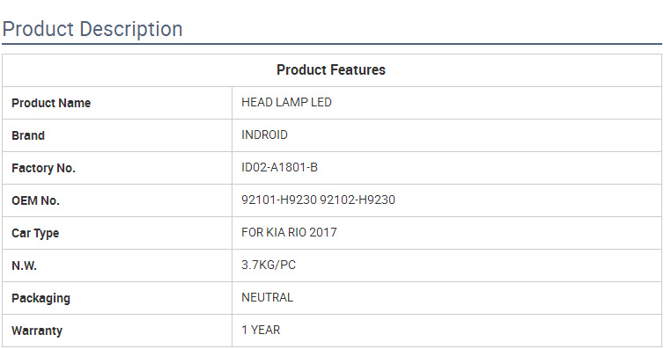Select the 3.7KG/PC weight value
Screen dimensions: 664x349
click(x=269, y=265)
